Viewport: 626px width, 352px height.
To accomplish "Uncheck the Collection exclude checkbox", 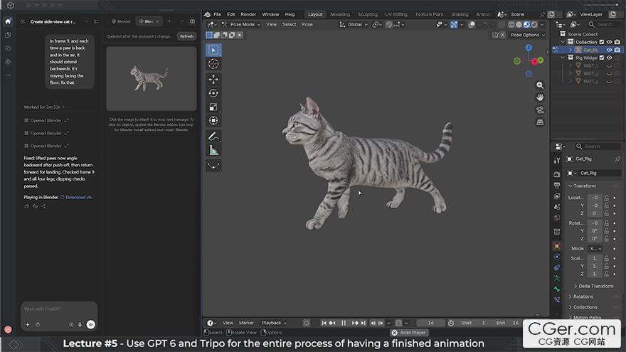I will 602,42.
